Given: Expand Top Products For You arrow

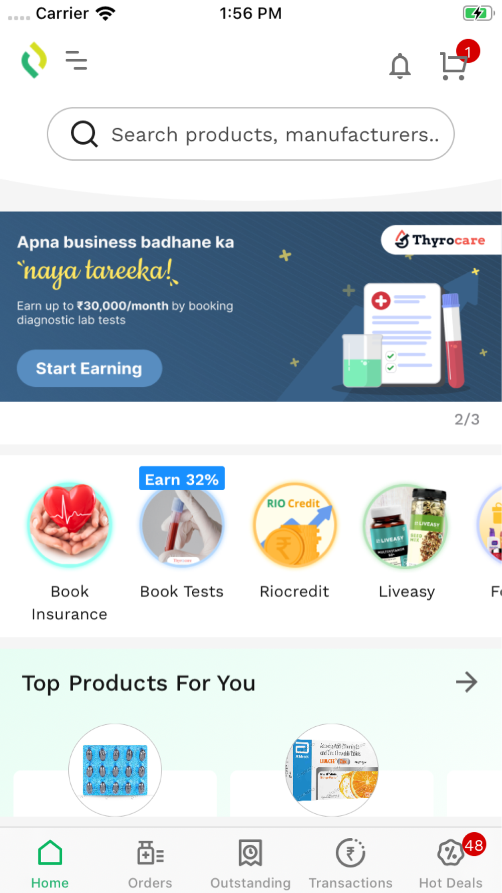Looking at the screenshot, I should (x=466, y=682).
